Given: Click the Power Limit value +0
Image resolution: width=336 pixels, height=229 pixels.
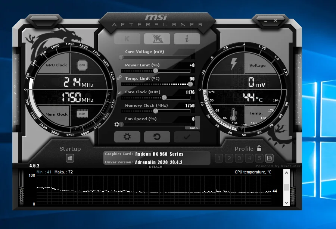Looking at the screenshot, I should [x=192, y=65].
